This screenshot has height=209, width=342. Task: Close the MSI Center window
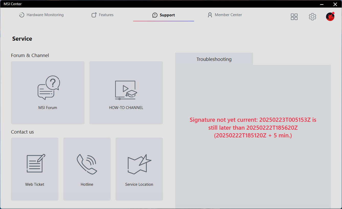pyautogui.click(x=335, y=4)
